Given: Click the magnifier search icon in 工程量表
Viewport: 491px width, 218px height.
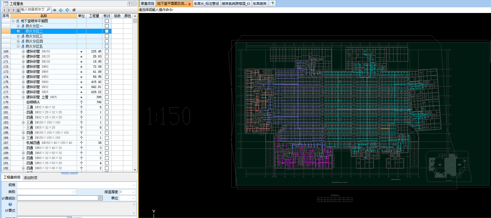Looking at the screenshot, I should pyautogui.click(x=48, y=10).
